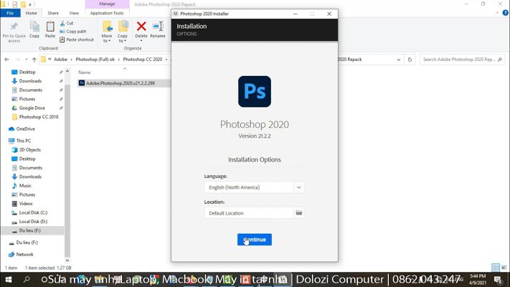Click the folder browse icon beside Location

coord(299,213)
